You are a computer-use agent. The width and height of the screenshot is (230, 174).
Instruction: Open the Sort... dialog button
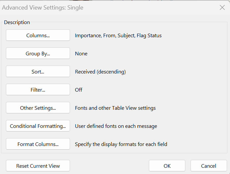click(38, 72)
